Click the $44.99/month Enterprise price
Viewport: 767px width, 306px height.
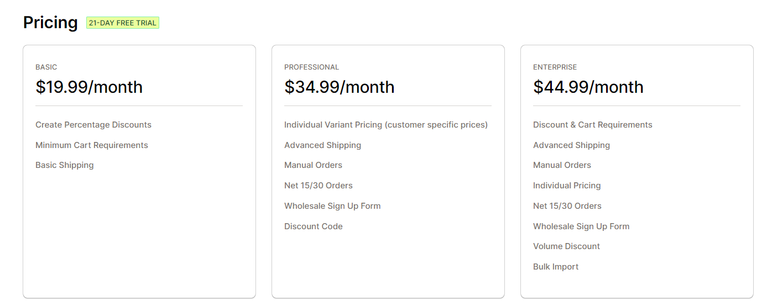(588, 87)
